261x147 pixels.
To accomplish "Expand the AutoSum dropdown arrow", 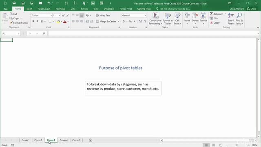I will [x=226, y=14].
